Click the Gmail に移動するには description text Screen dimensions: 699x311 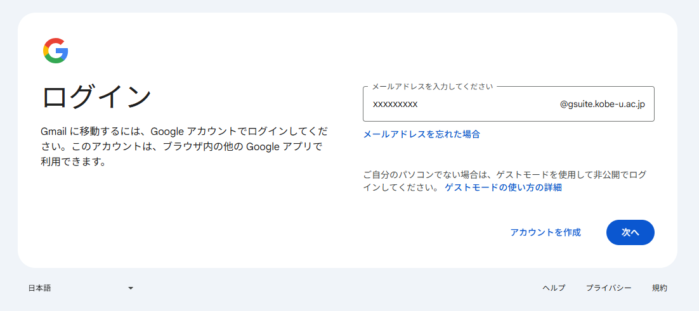pos(184,132)
